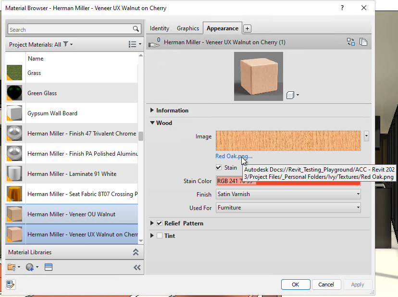Select the Grass material thumbnail
The height and width of the screenshot is (297, 398).
click(14, 73)
